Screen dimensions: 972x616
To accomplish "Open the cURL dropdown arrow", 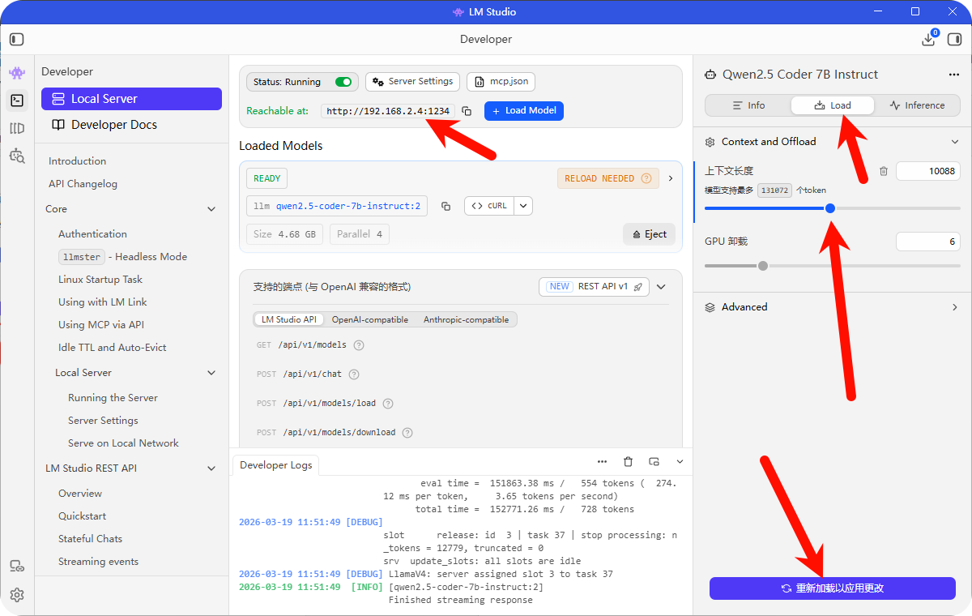I will point(523,206).
